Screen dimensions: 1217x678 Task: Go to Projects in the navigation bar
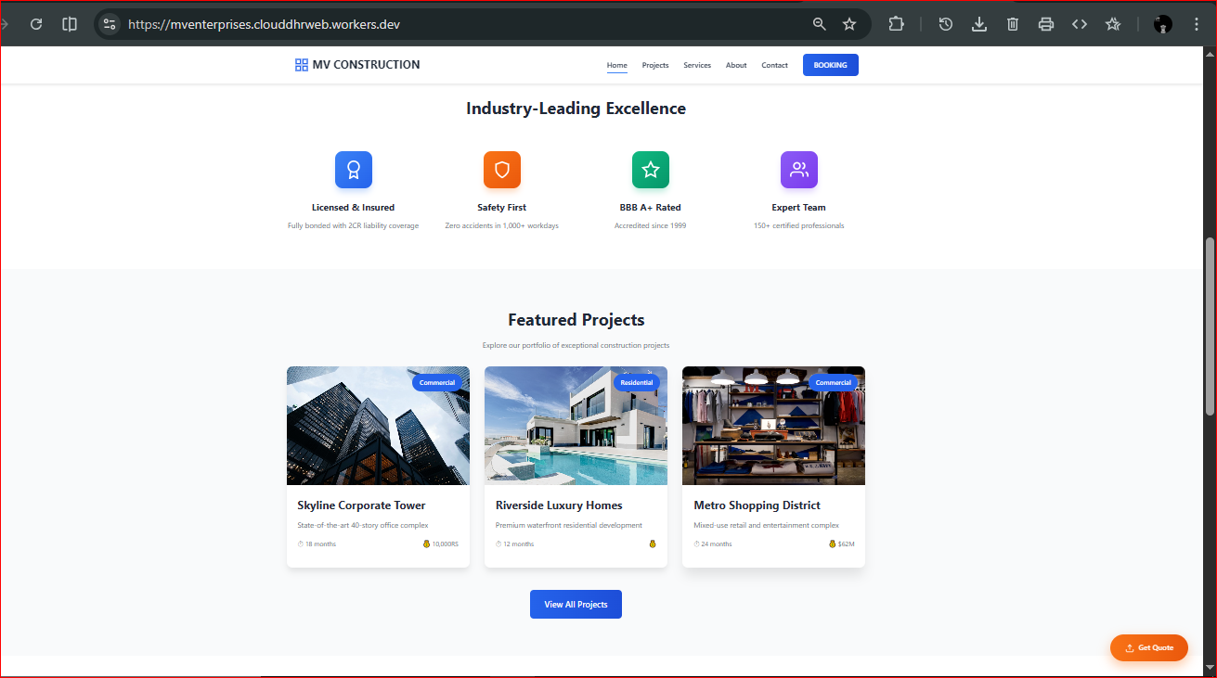point(655,65)
